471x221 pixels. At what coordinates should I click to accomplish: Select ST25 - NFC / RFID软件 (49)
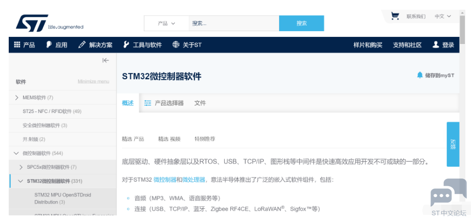coord(52,112)
